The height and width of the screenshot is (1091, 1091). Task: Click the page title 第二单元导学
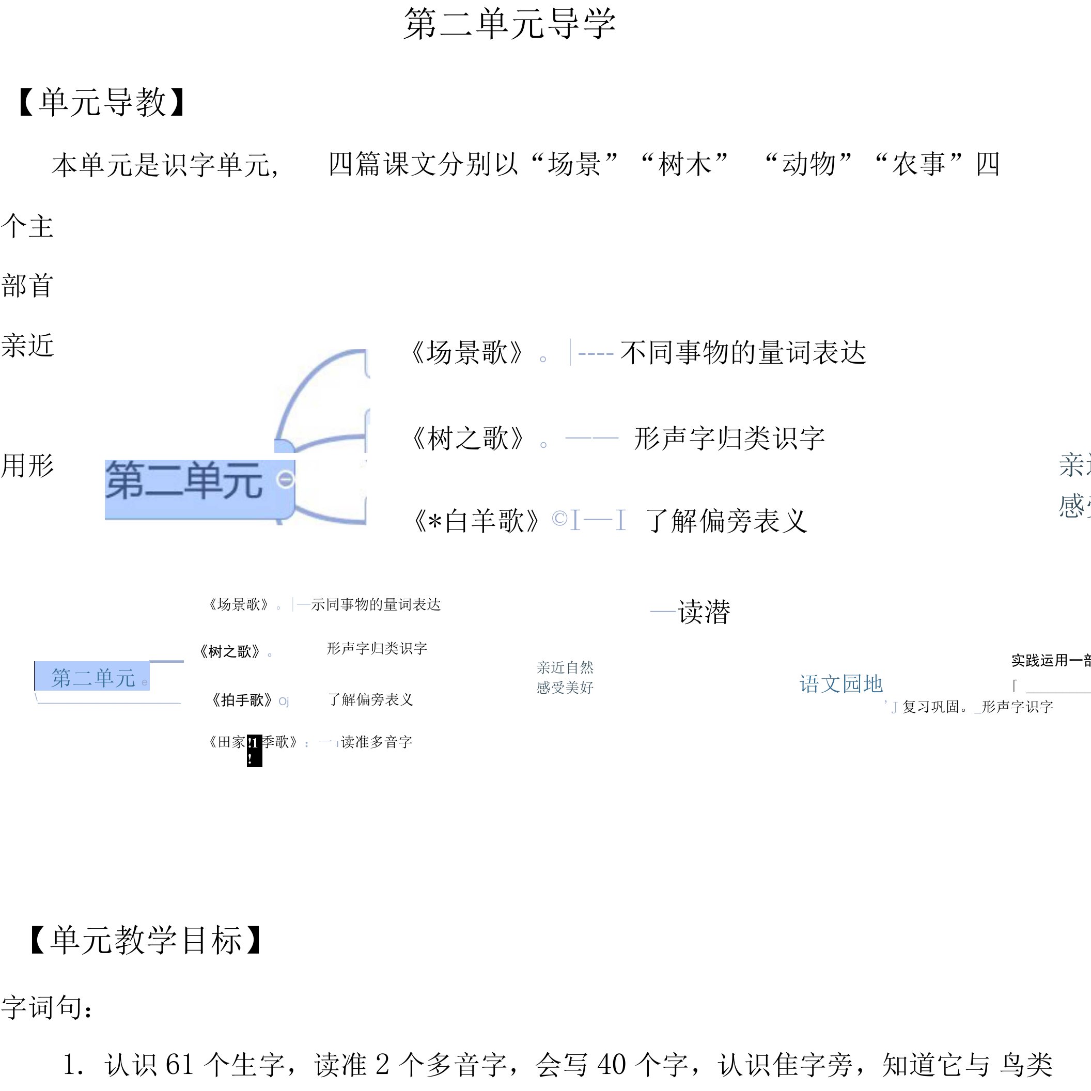510,24
